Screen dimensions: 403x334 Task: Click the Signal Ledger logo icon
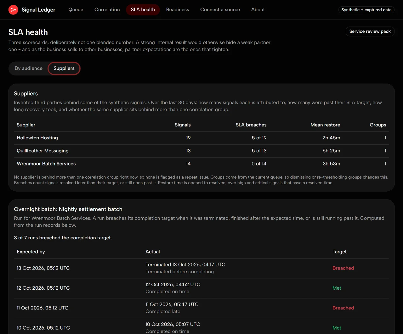pyautogui.click(x=13, y=10)
